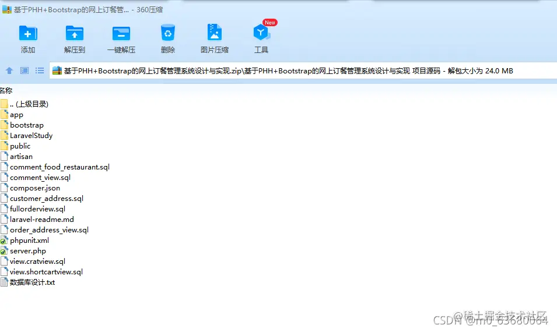
Task: Click the 数据库设计.txt text file icon
Action: (x=4, y=282)
